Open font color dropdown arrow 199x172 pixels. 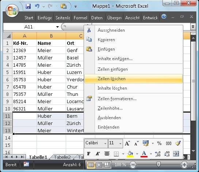click(151, 154)
